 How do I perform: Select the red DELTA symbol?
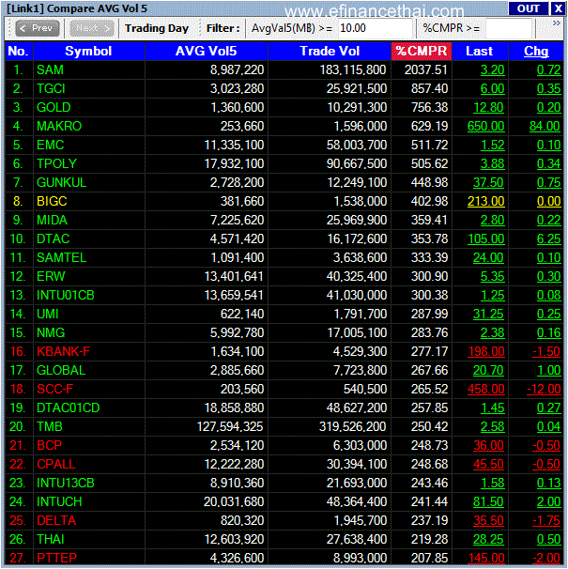[x=56, y=521]
